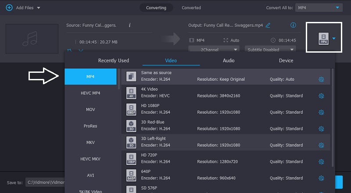Click the Save to path field
351x193 pixels.
click(45, 182)
